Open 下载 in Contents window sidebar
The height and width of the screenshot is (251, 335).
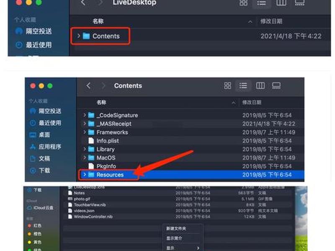[x=40, y=171]
